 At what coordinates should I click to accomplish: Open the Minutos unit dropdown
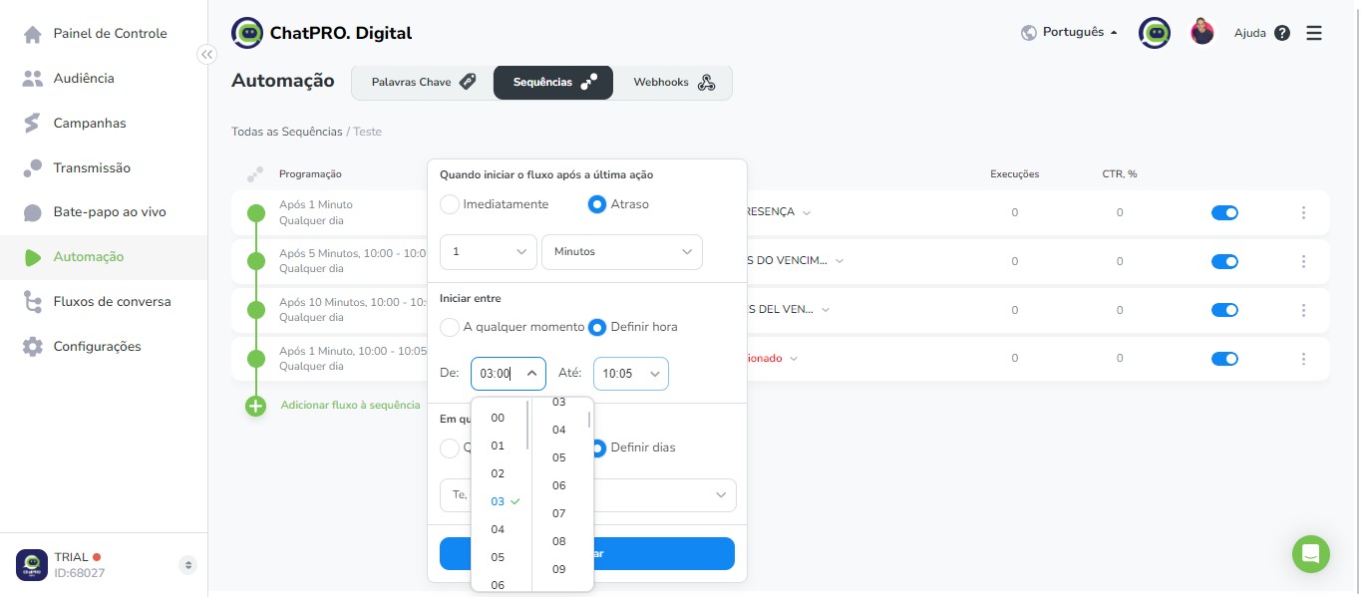point(621,252)
